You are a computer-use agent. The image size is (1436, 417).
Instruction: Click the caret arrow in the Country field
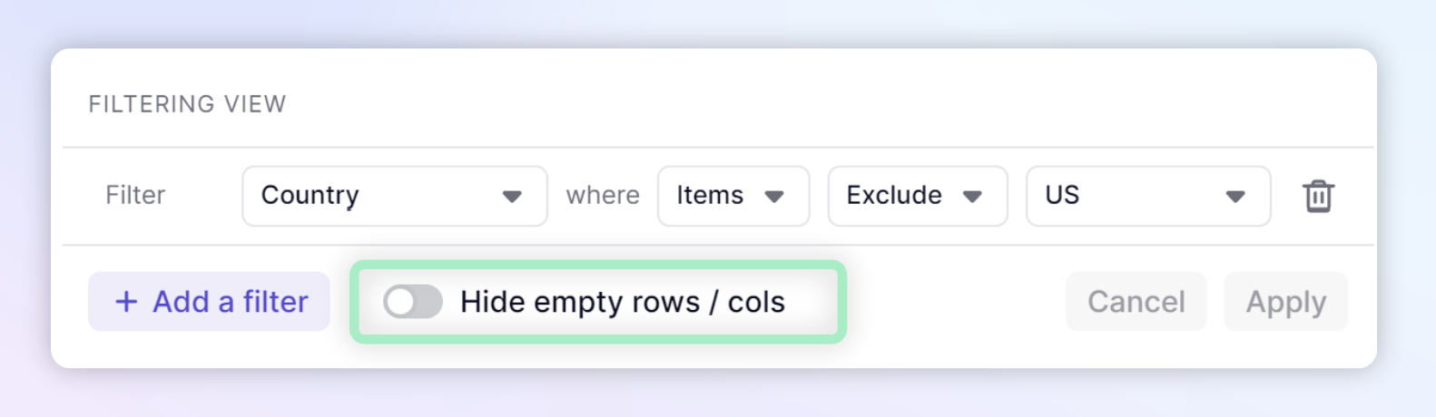pyautogui.click(x=512, y=197)
